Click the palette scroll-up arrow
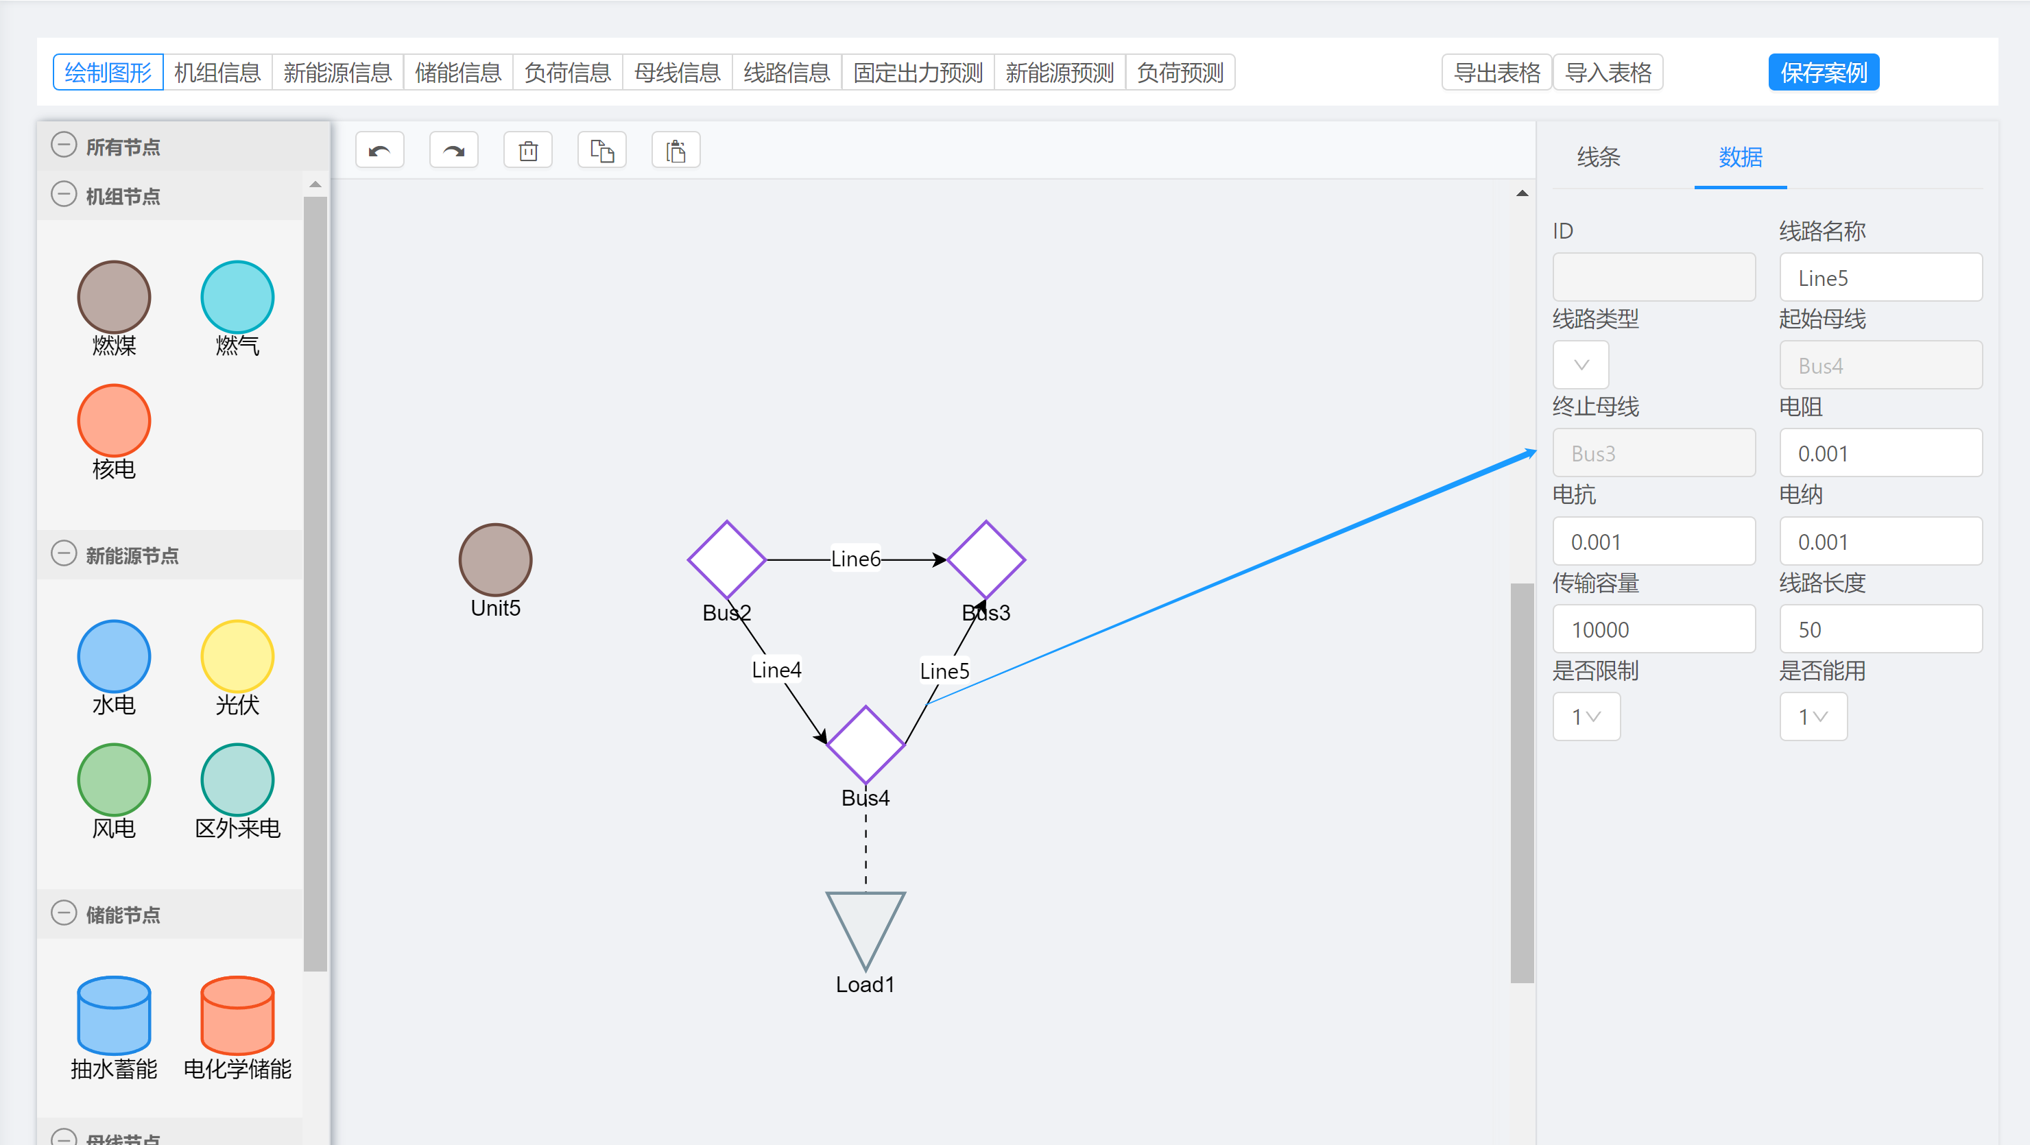2030x1145 pixels. point(315,184)
